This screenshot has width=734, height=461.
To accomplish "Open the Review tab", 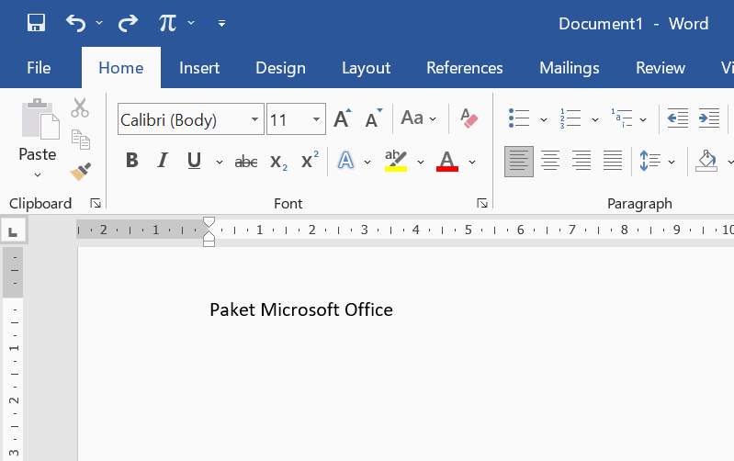I will (660, 68).
